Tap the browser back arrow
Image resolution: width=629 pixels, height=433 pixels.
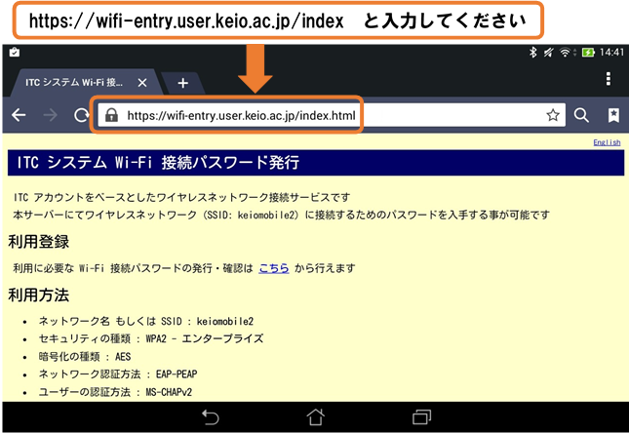pyautogui.click(x=18, y=115)
